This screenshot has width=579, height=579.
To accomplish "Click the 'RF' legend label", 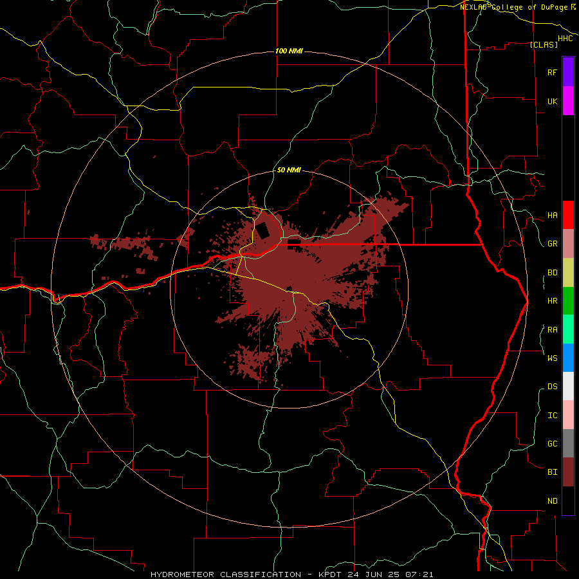I will tap(552, 73).
